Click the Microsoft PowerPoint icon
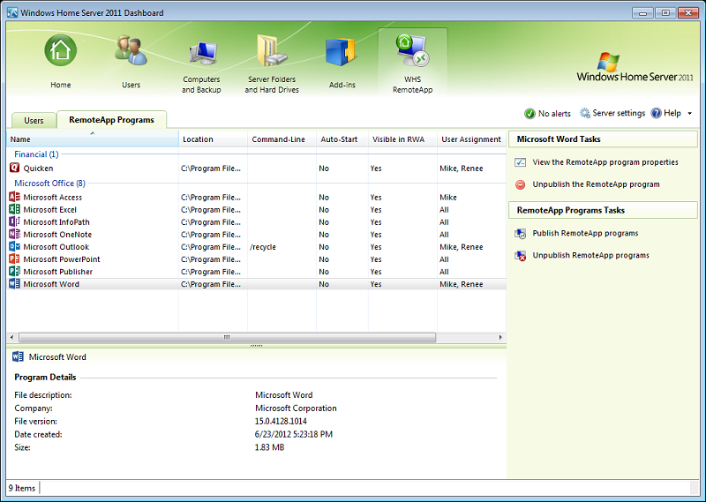This screenshot has width=706, height=502. pyautogui.click(x=14, y=258)
